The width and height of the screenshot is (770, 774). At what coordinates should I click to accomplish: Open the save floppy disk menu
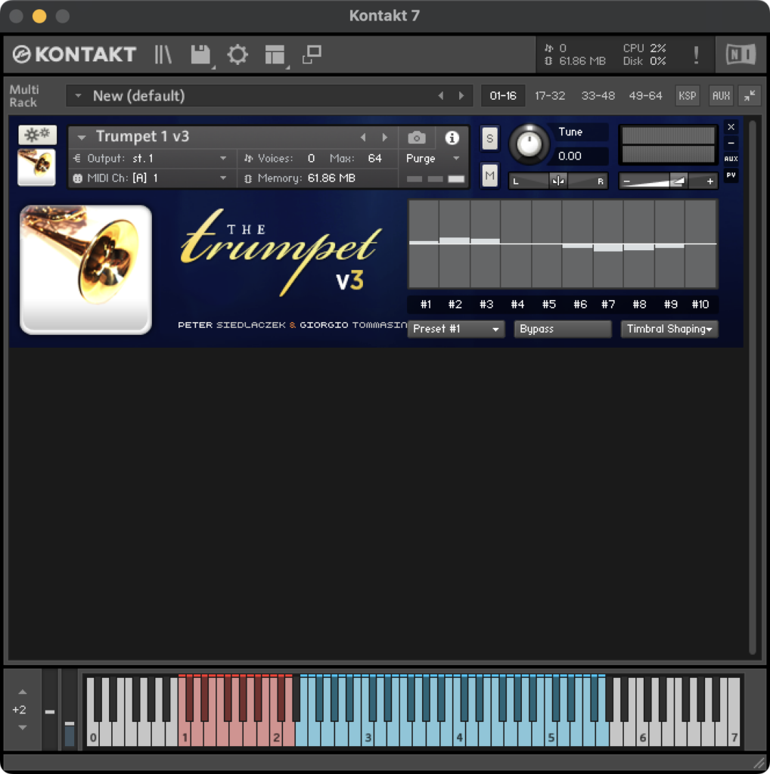tap(200, 54)
